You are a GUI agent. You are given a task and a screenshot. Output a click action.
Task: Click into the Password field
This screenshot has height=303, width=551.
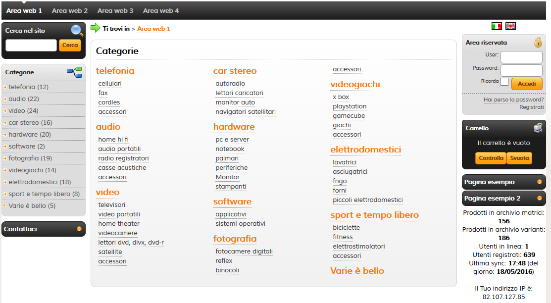pos(521,70)
